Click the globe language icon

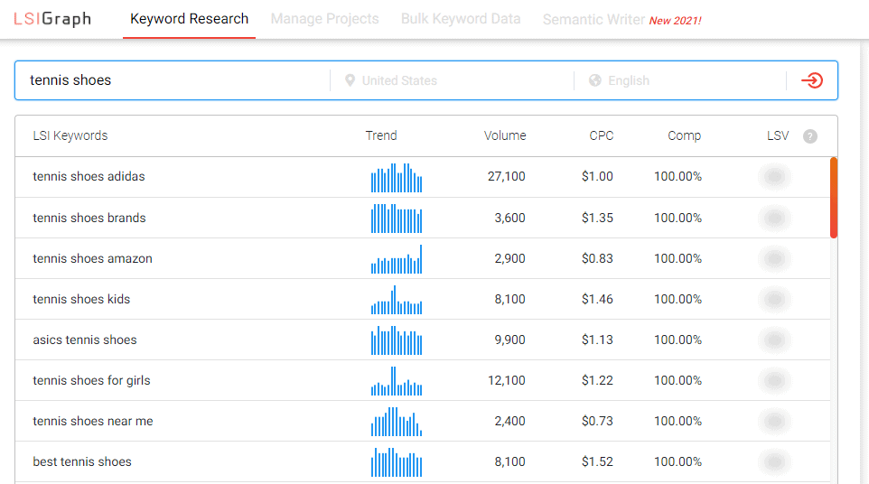(595, 80)
